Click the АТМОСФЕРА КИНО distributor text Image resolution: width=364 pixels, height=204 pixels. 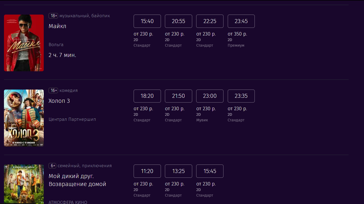(68, 202)
